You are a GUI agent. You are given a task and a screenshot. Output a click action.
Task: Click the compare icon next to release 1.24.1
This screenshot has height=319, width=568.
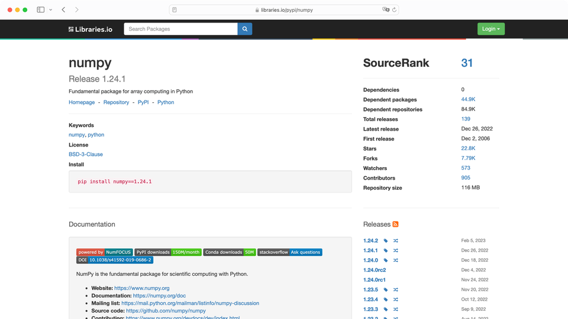(396, 250)
